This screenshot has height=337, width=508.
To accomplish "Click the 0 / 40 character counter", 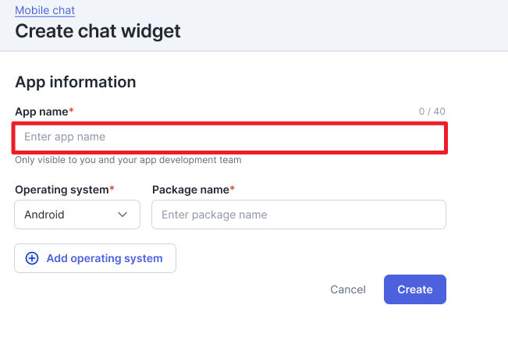I will (432, 112).
